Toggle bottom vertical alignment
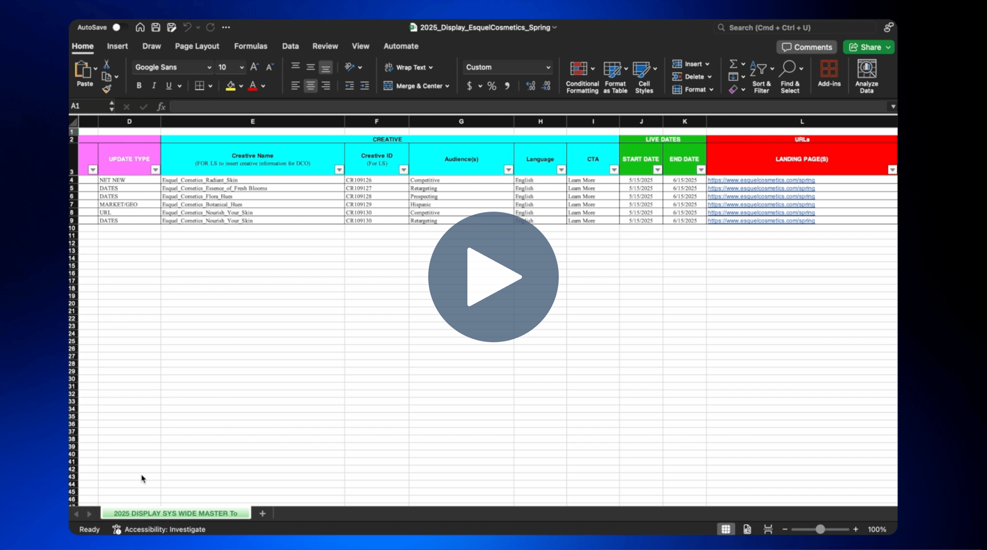987x550 pixels. point(326,68)
